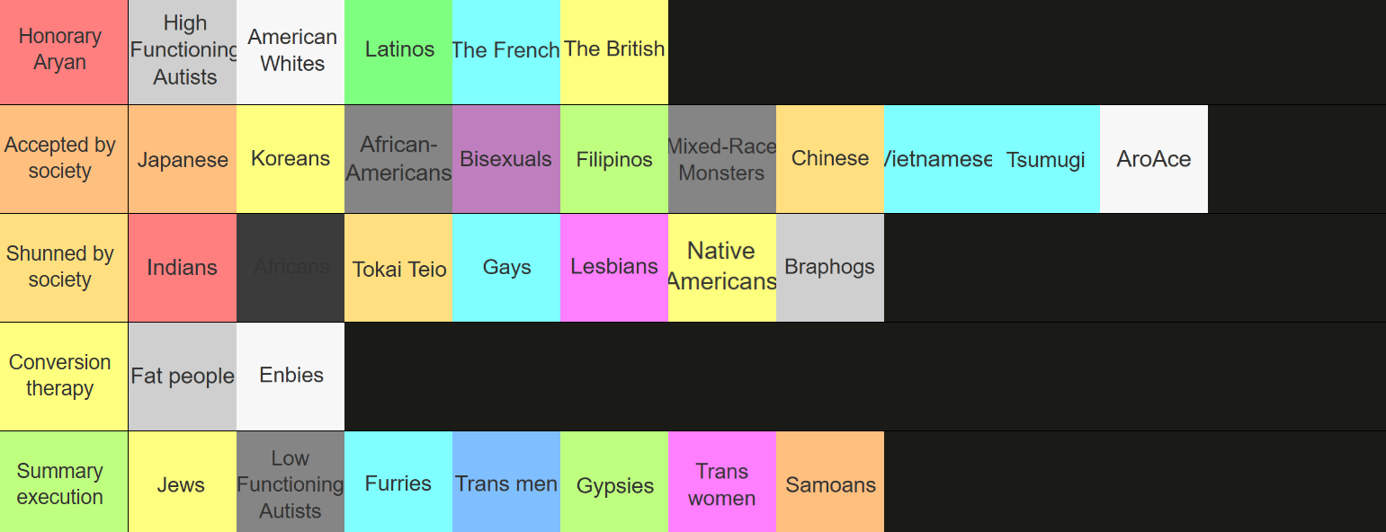Click the Filipinos tile
This screenshot has width=1386, height=532.
coord(614,159)
